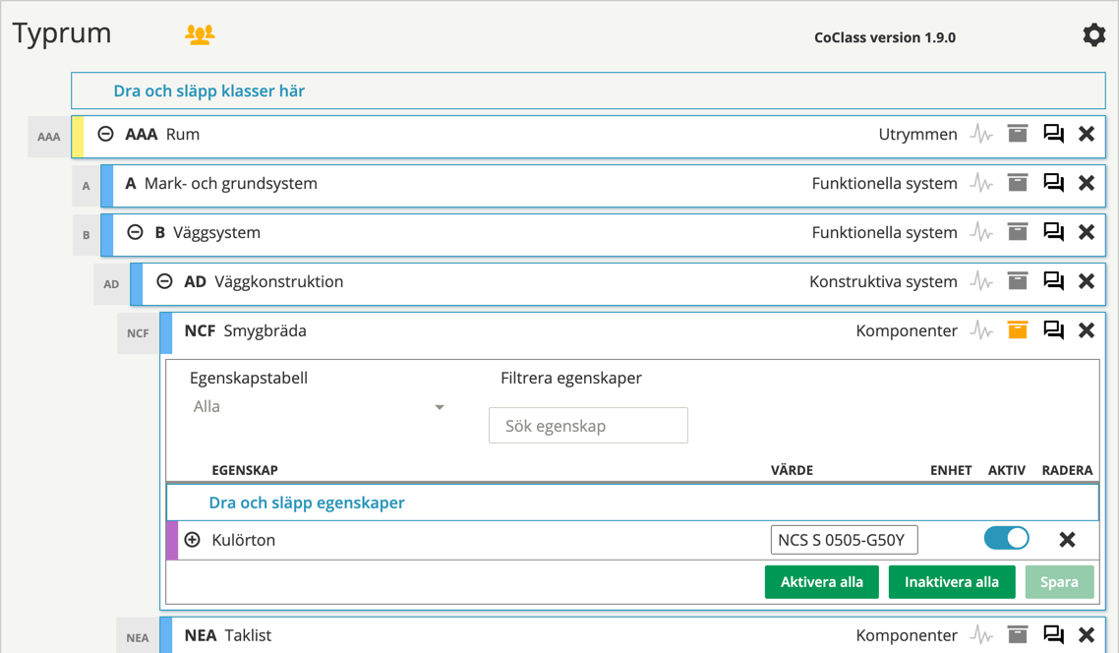The image size is (1119, 653).
Task: Collapse the AAA Rum node
Action: [x=106, y=134]
